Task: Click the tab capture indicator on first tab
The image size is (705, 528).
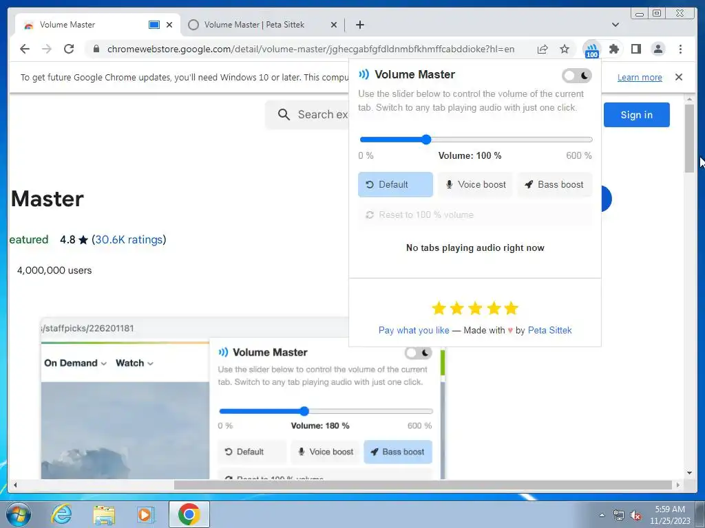Action: click(154, 25)
